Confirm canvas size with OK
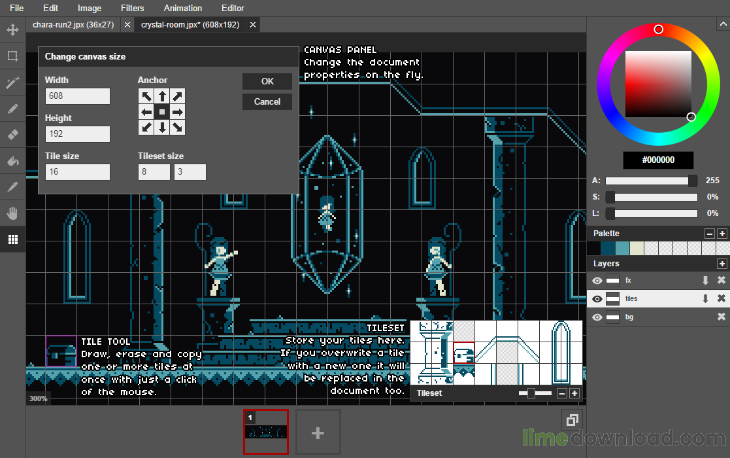 267,82
